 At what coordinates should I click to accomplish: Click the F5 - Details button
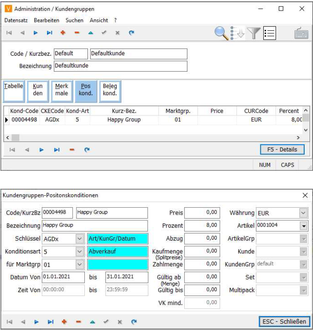[x=282, y=150]
